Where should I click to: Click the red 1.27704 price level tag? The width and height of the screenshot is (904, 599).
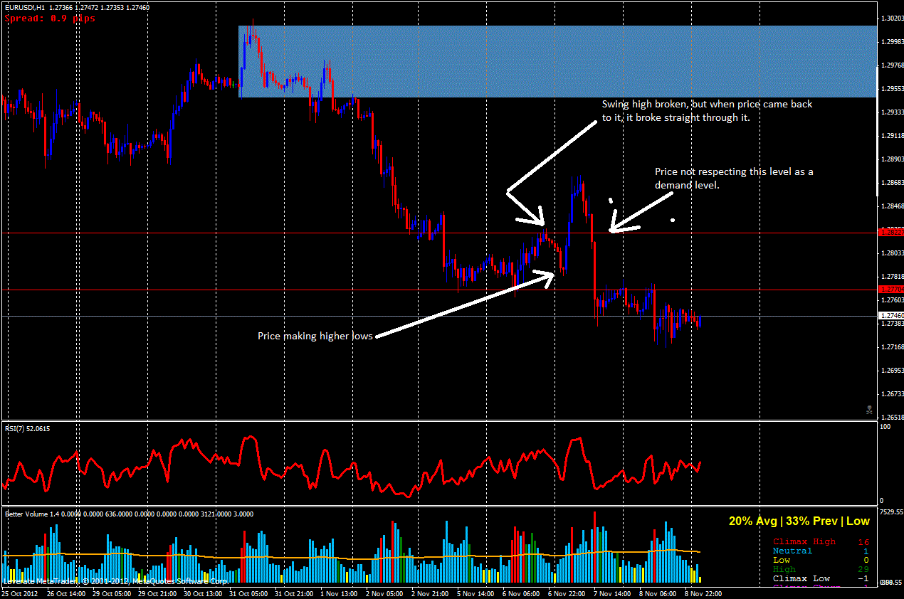[x=890, y=290]
